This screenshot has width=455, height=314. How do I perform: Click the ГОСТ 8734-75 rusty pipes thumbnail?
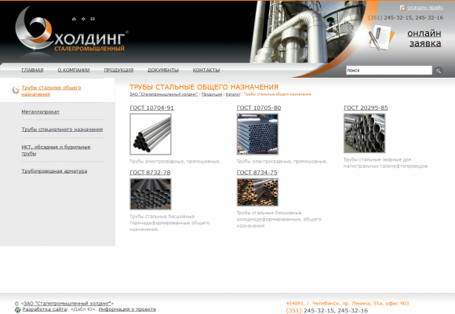(257, 192)
